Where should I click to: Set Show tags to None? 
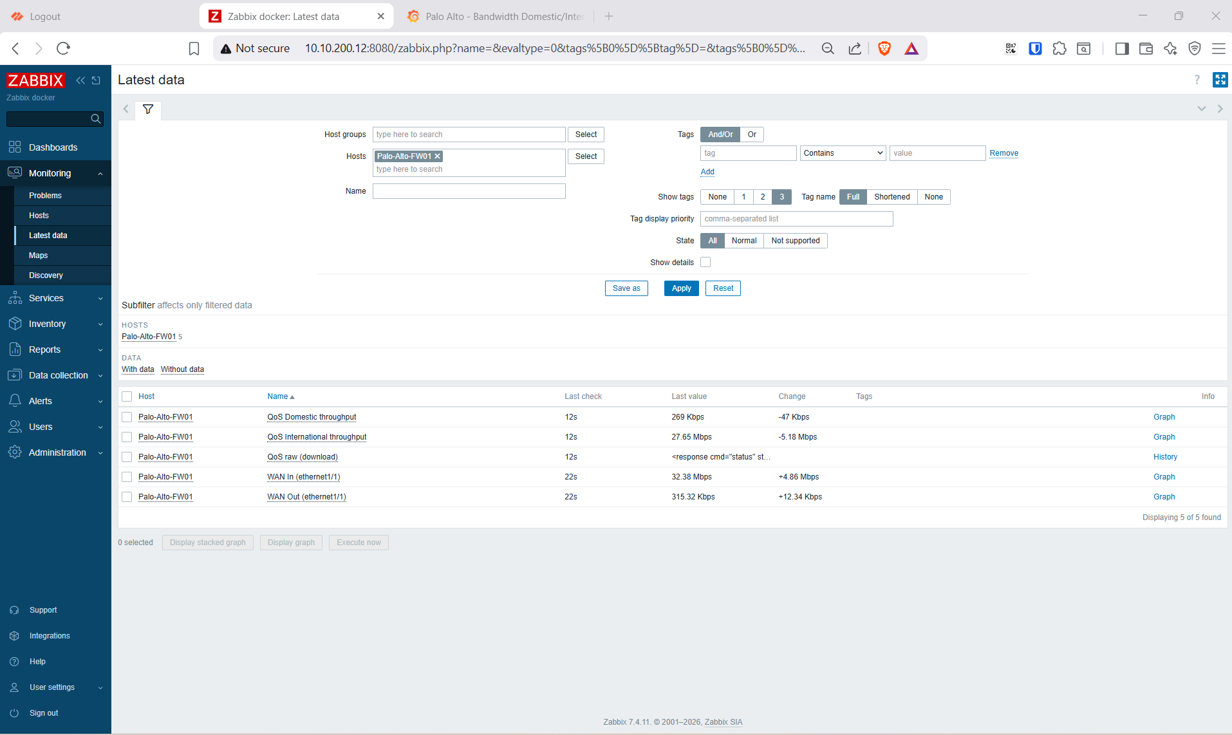pyautogui.click(x=717, y=197)
